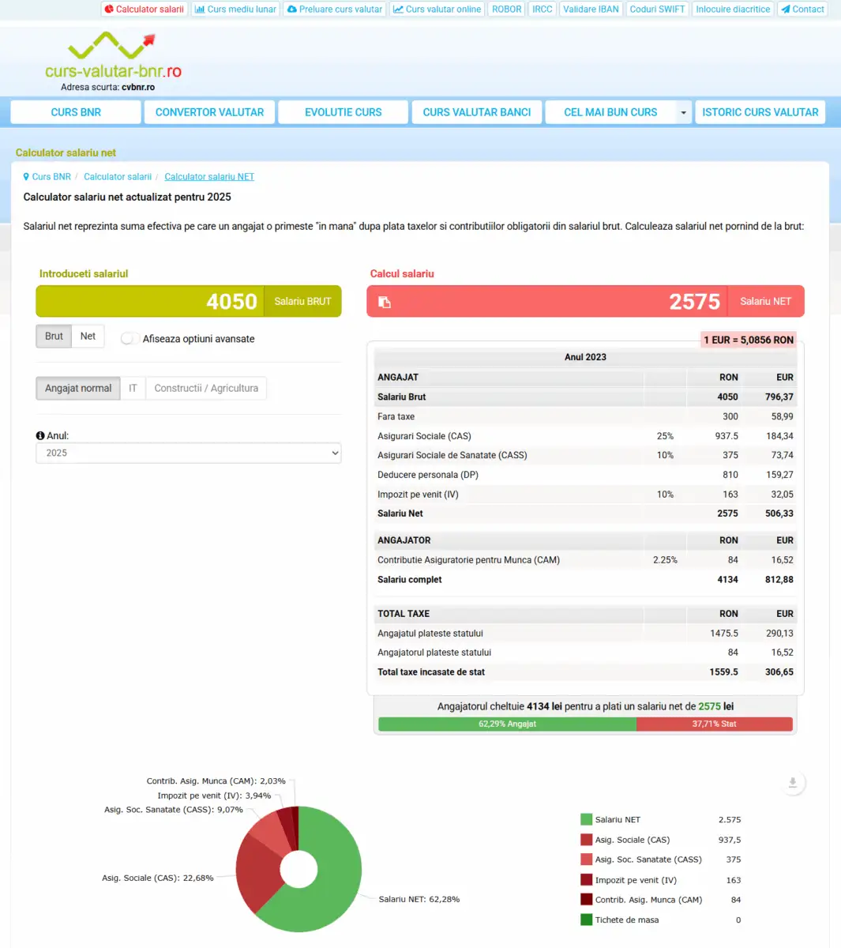Viewport: 841px width, 948px height.
Task: Open the IRCC link
Action: [543, 9]
